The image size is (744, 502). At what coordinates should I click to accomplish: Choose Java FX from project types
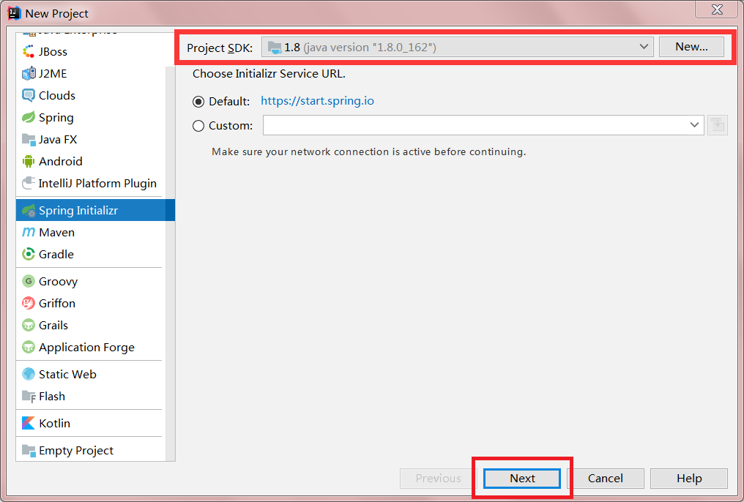[x=57, y=140]
